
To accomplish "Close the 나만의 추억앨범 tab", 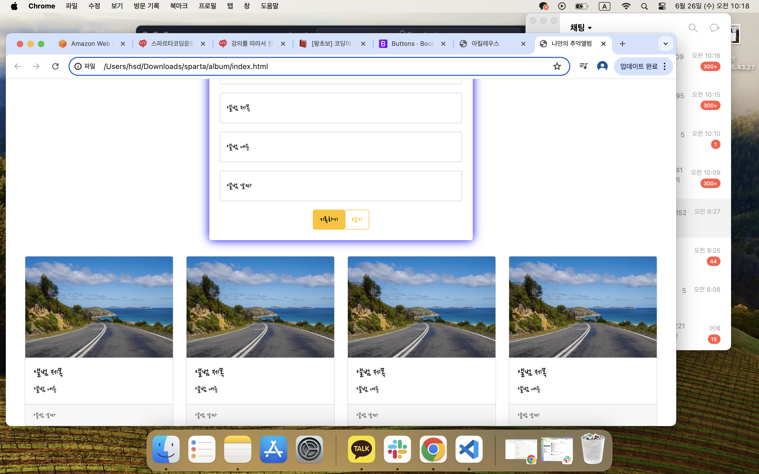I will [x=604, y=44].
